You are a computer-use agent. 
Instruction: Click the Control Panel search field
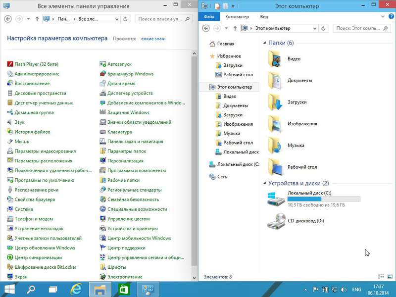161,19
